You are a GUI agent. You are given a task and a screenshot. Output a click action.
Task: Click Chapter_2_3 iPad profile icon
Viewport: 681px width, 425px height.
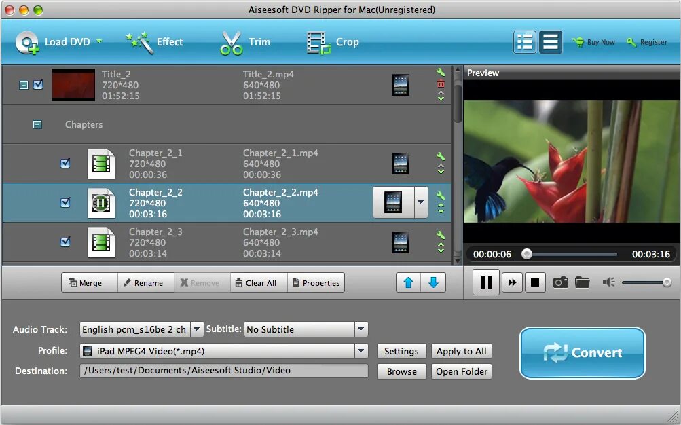[401, 242]
